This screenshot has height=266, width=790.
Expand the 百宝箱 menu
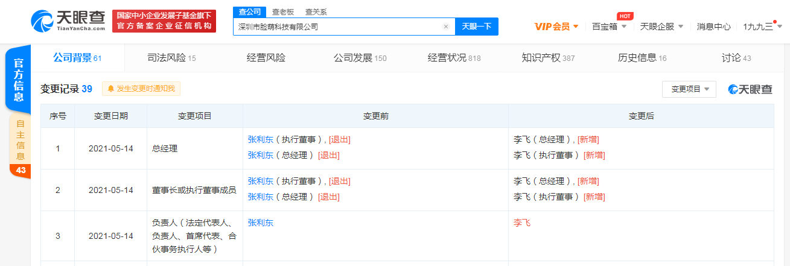[609, 27]
